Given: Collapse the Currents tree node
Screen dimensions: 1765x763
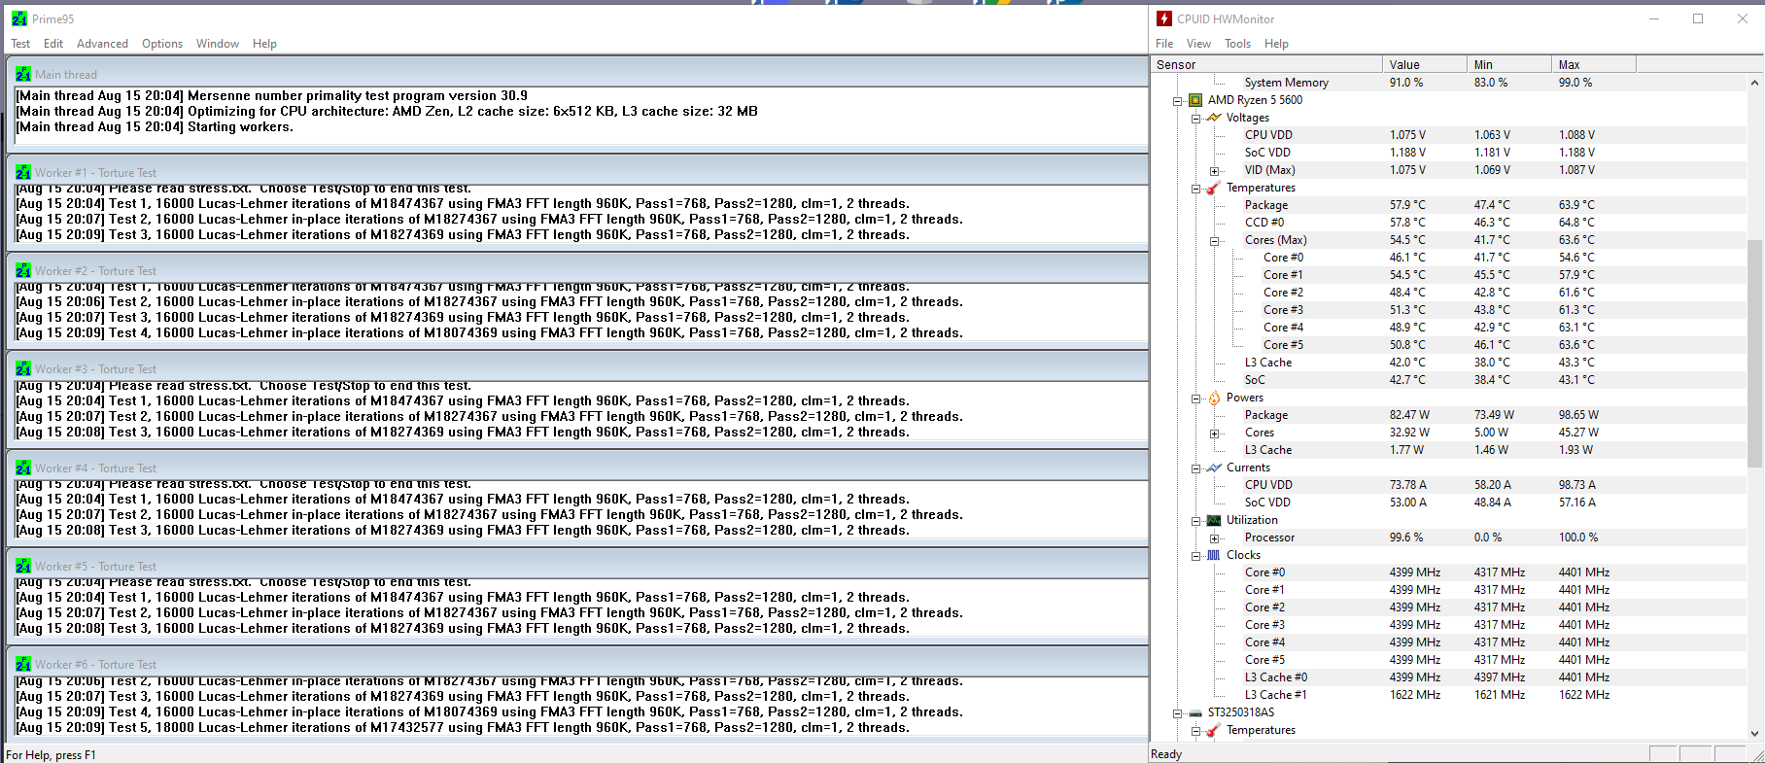Looking at the screenshot, I should 1195,468.
